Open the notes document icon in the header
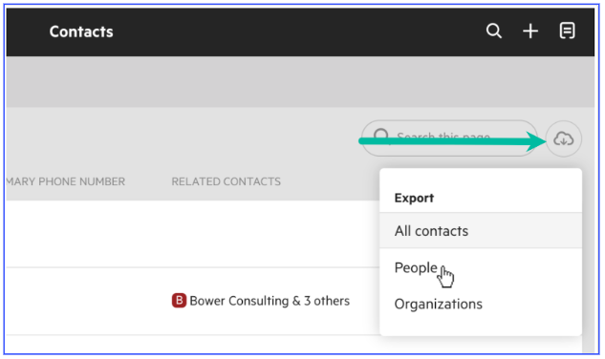This screenshot has width=605, height=359. click(x=567, y=31)
